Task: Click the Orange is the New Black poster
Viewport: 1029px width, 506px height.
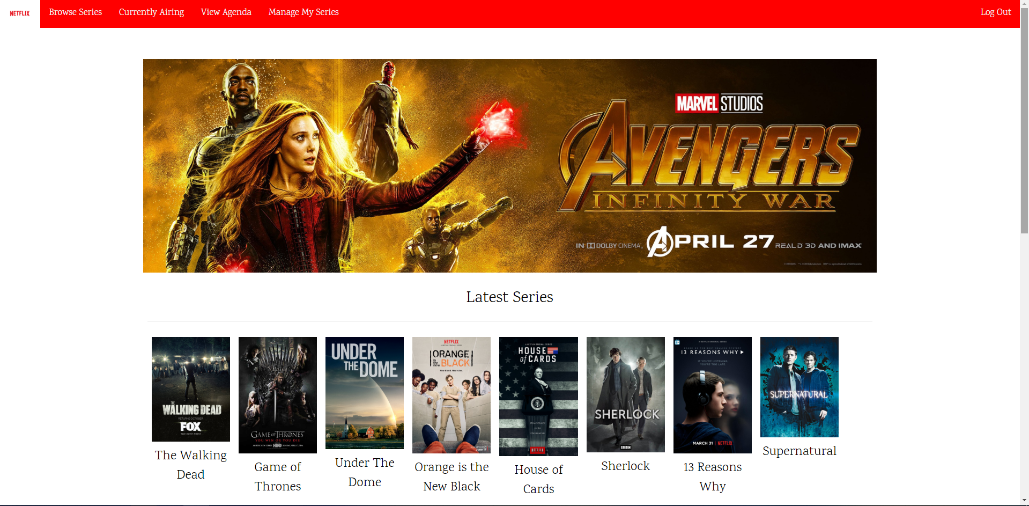Action: [451, 395]
